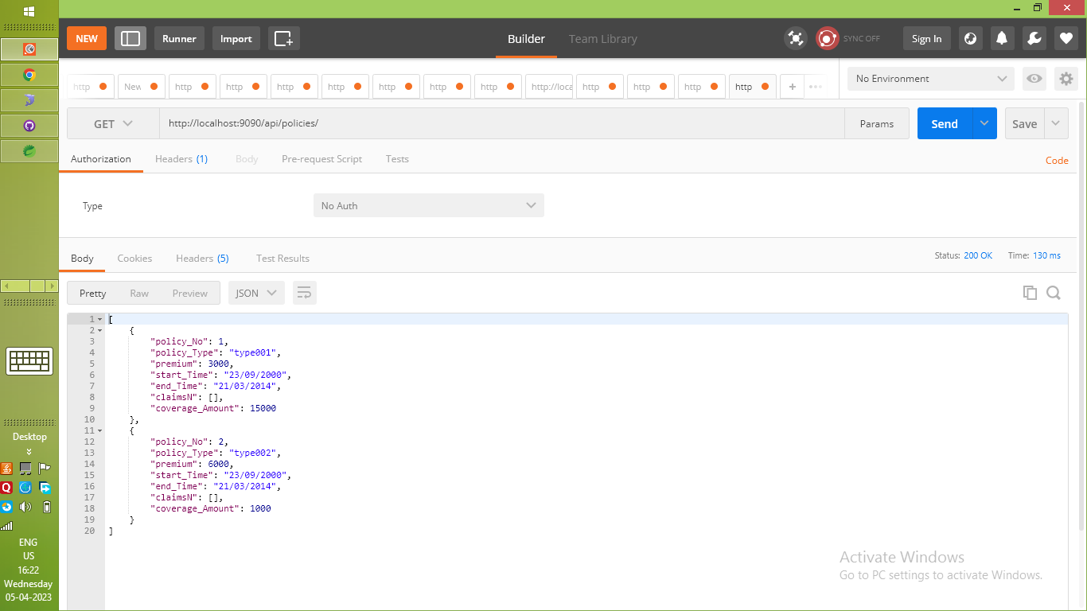Click the Import button

pyautogui.click(x=236, y=38)
